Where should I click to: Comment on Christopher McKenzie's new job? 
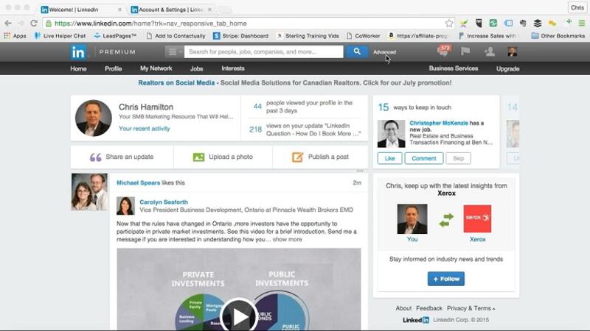(x=423, y=158)
